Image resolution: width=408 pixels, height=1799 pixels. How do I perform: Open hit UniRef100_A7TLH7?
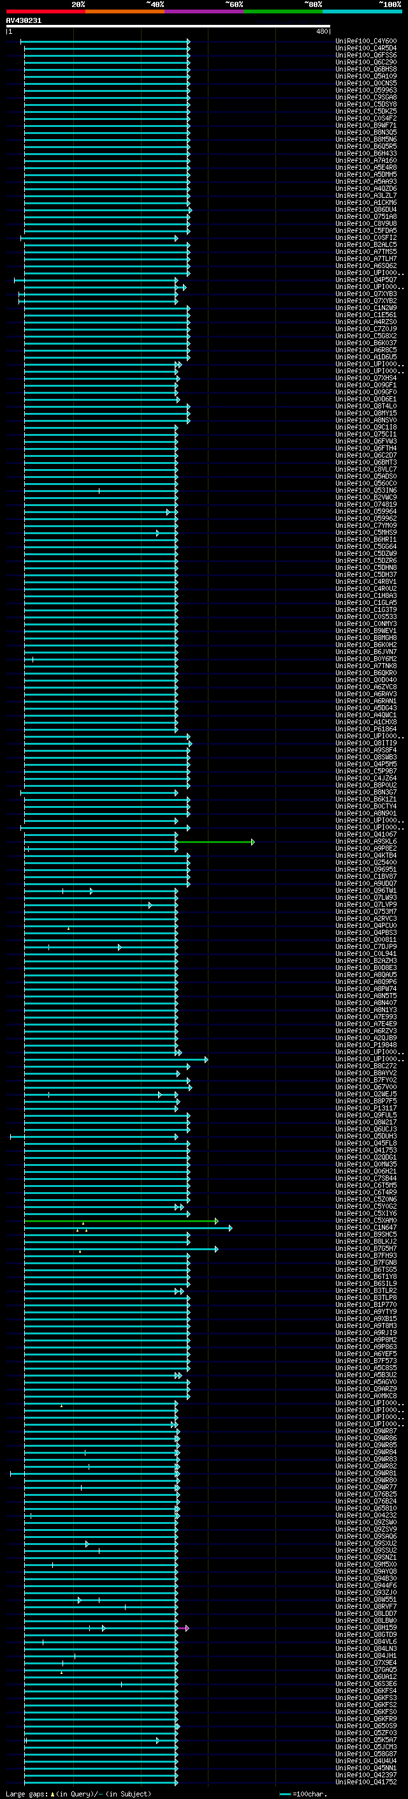[366, 258]
